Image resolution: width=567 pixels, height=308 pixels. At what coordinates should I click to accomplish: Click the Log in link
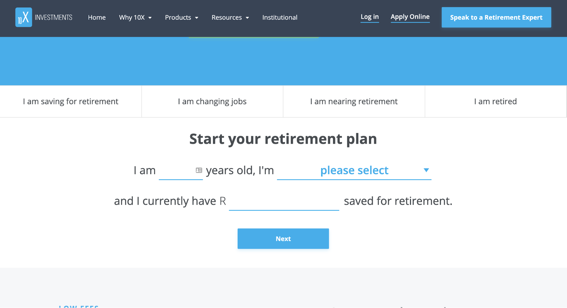(369, 17)
